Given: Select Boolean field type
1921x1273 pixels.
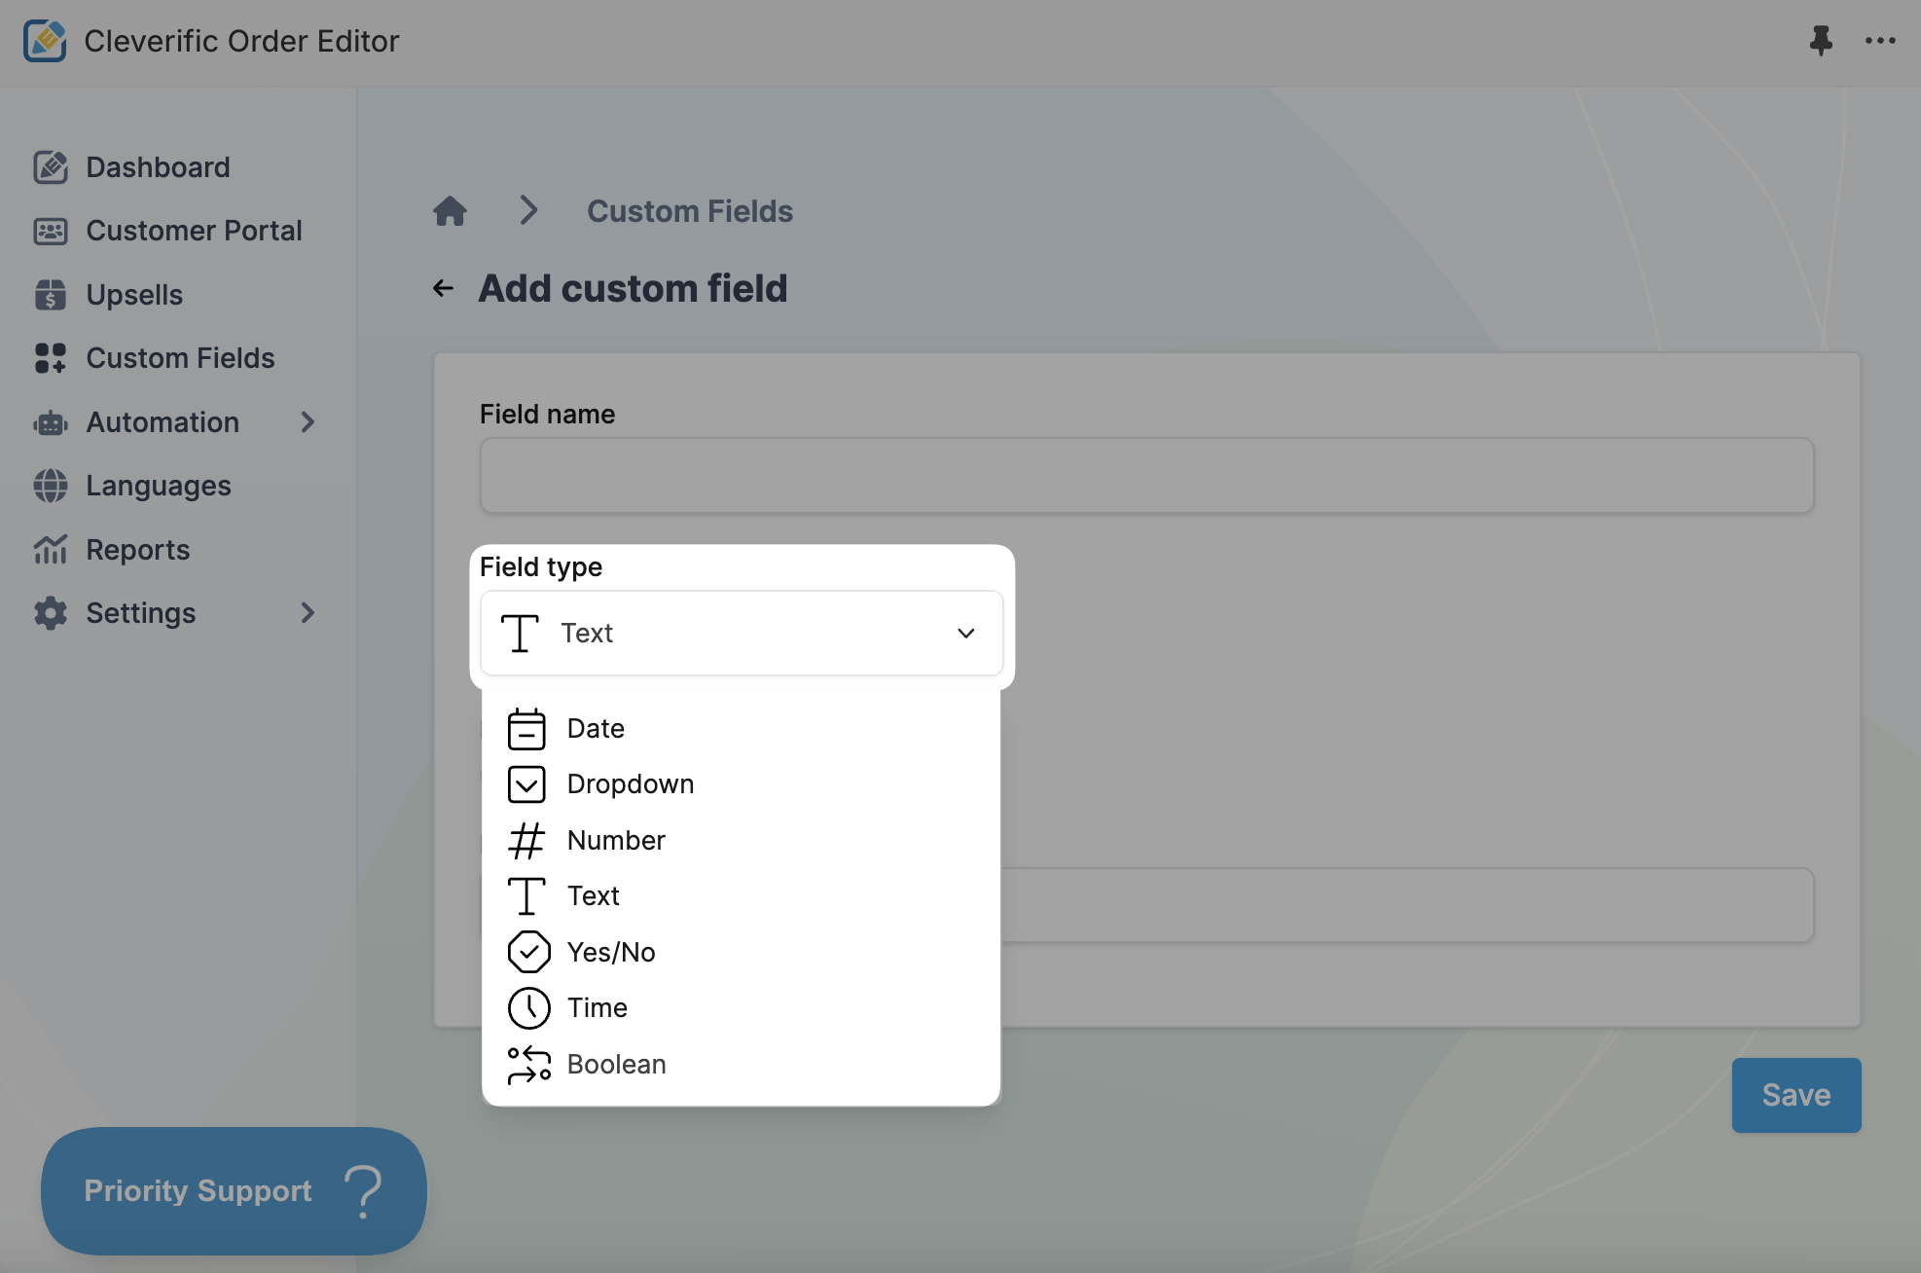Looking at the screenshot, I should point(742,1064).
